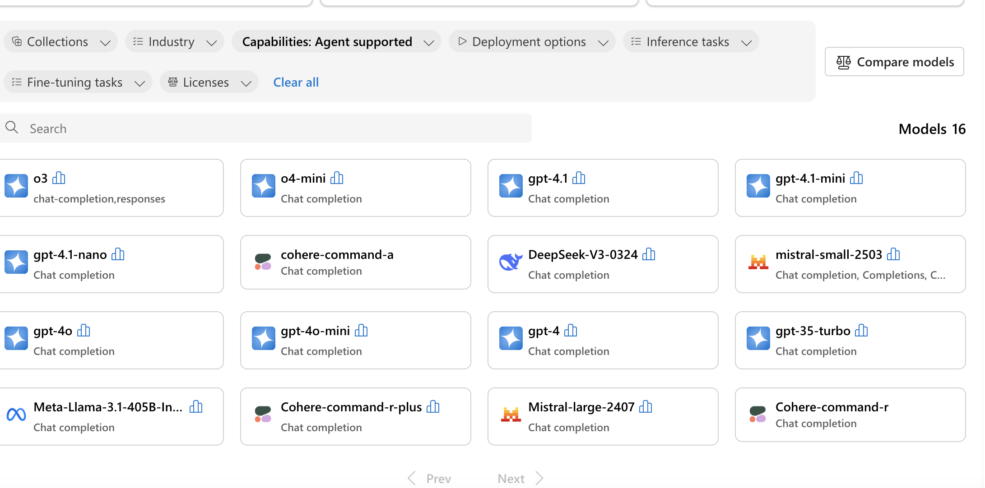
Task: Click the benchmark icon beside gpt-35-turbo
Action: pos(861,331)
